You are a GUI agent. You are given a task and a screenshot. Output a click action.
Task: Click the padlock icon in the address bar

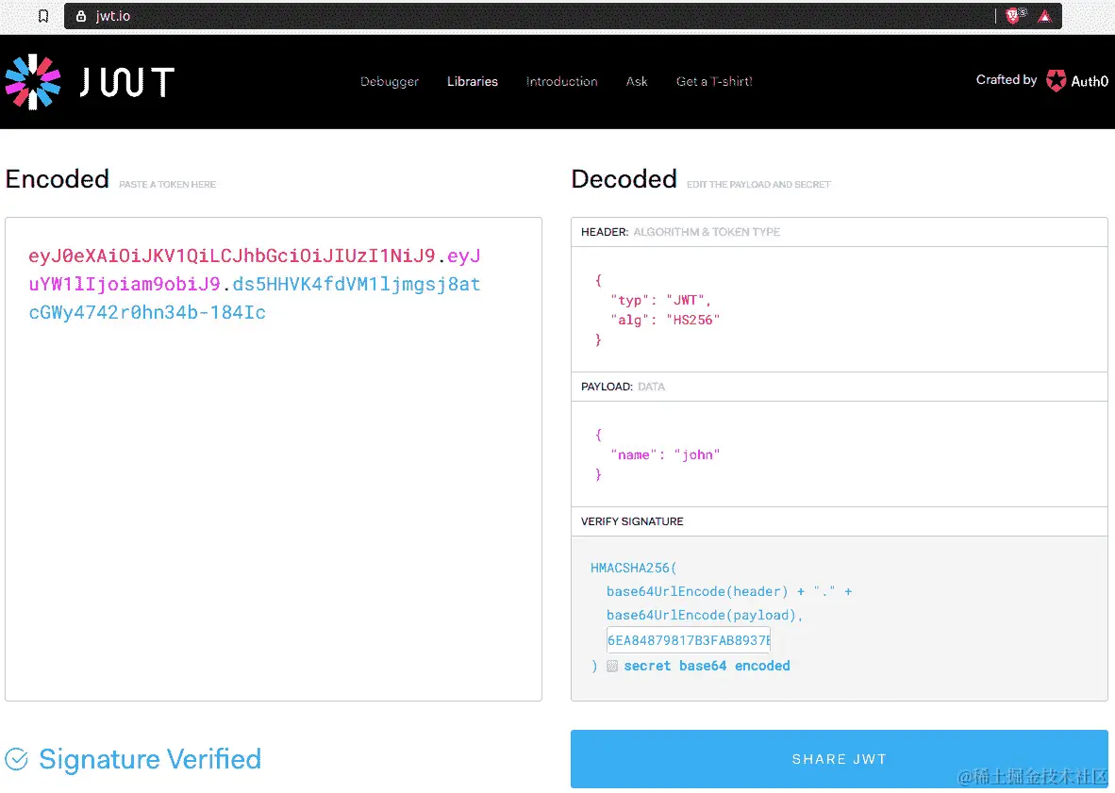(80, 15)
